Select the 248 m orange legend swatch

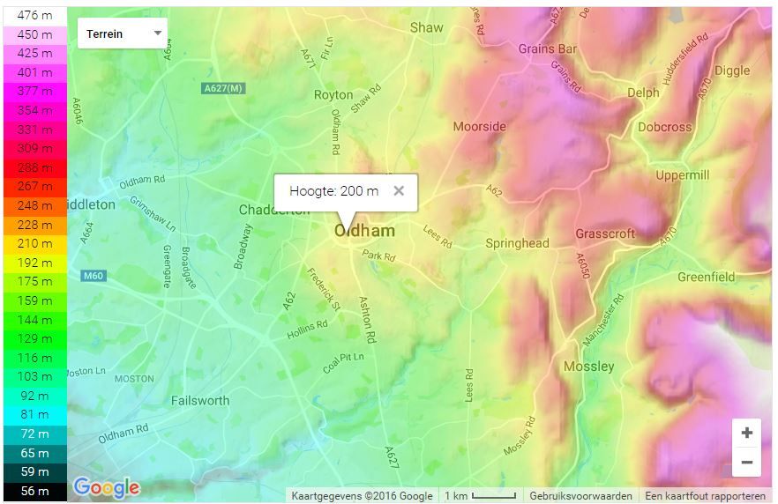[x=34, y=205]
